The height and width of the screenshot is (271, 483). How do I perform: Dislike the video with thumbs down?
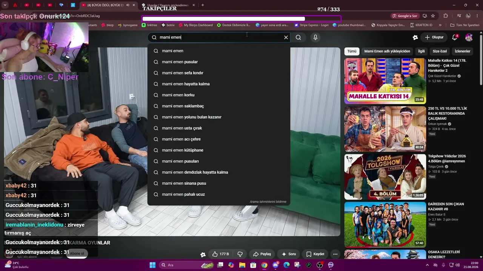[240, 254]
